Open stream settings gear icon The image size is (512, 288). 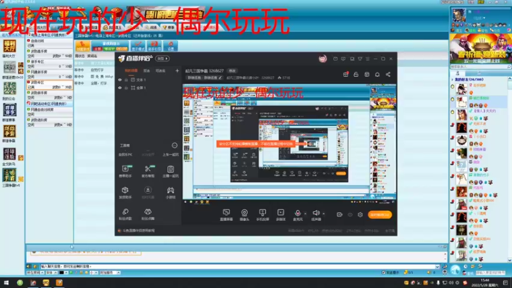coord(360,214)
